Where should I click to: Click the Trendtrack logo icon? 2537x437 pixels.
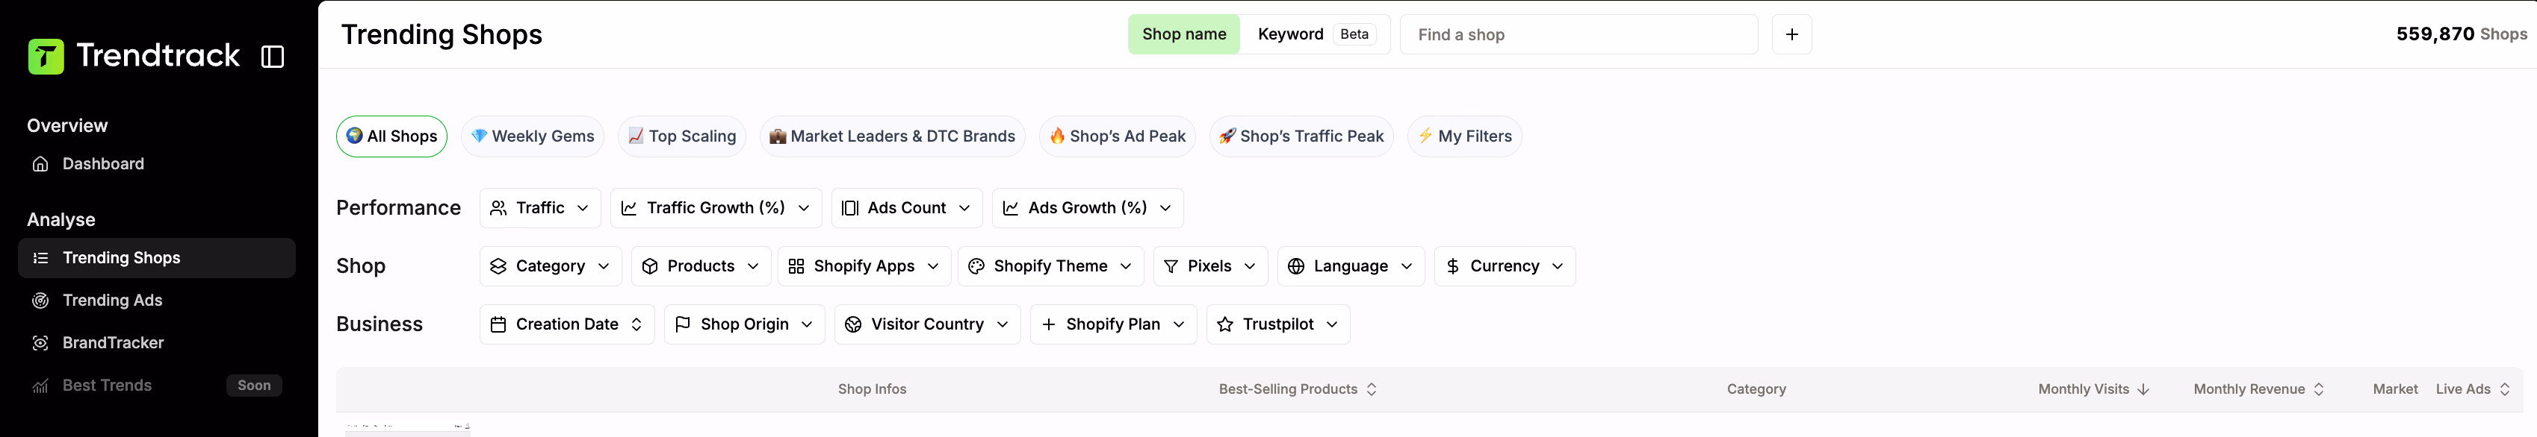46,57
